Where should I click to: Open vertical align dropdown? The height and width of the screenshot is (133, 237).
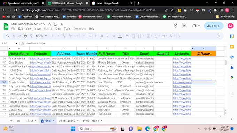point(157,36)
